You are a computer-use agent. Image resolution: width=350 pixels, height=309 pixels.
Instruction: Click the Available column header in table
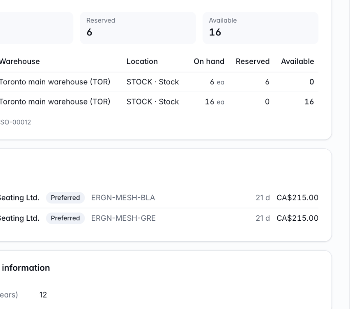coord(297,61)
